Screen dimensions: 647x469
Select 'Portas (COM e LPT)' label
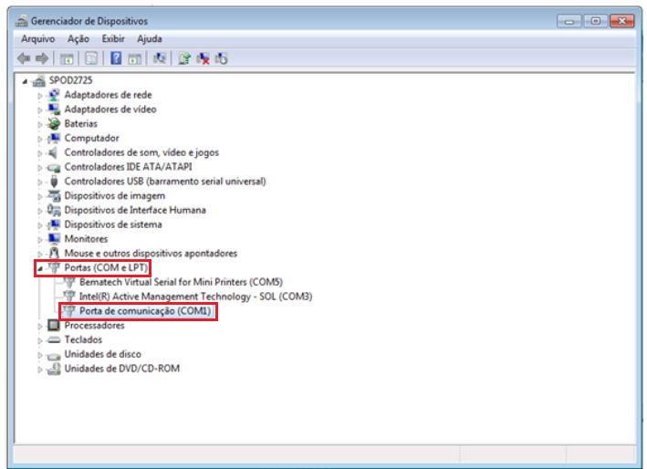click(x=106, y=267)
